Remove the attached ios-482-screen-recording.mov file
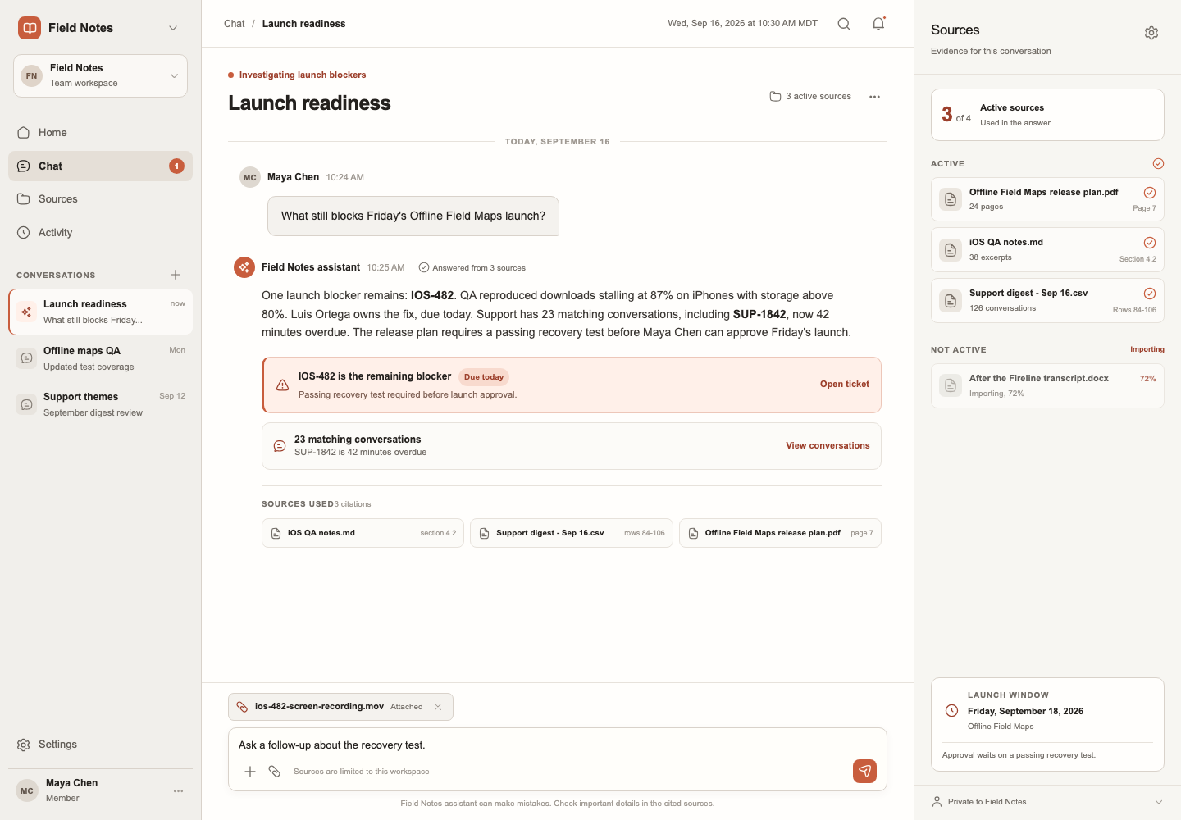Viewport: 1181px width, 820px height. click(x=438, y=707)
